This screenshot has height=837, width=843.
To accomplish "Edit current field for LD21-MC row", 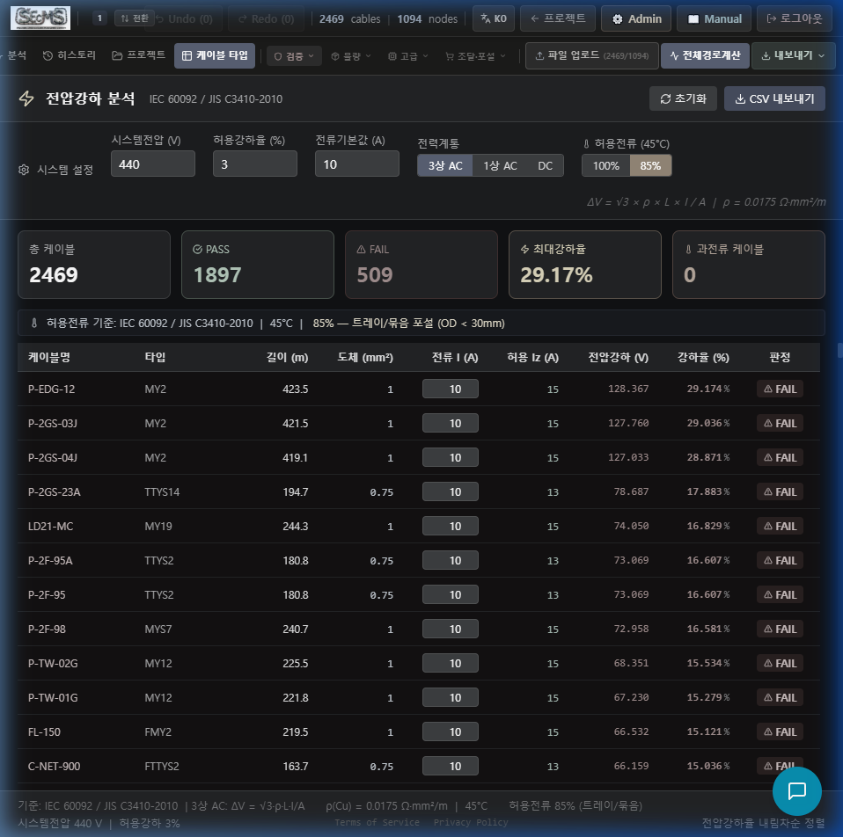I will 451,526.
